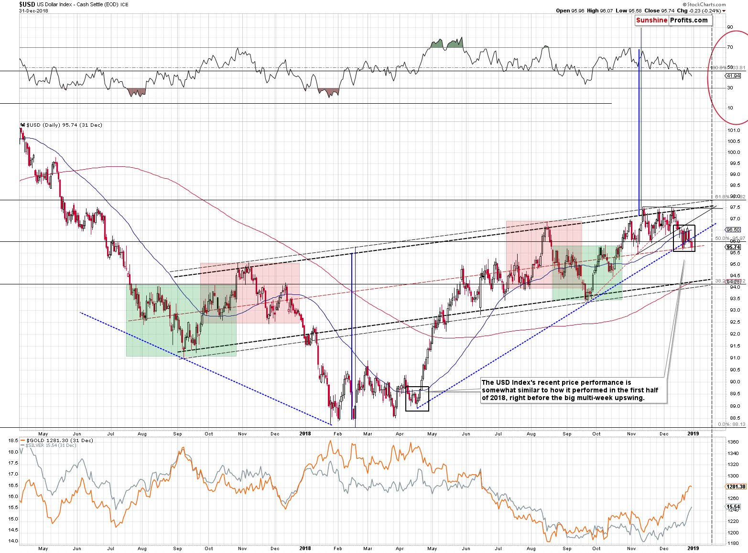
Task: Click the 'Chg -0.23 (-0.24%)' readout
Action: point(699,11)
